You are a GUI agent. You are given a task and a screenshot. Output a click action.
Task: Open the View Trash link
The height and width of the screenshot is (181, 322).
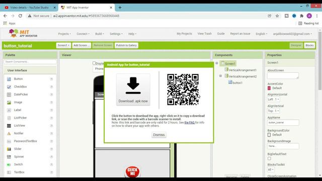[204, 34]
